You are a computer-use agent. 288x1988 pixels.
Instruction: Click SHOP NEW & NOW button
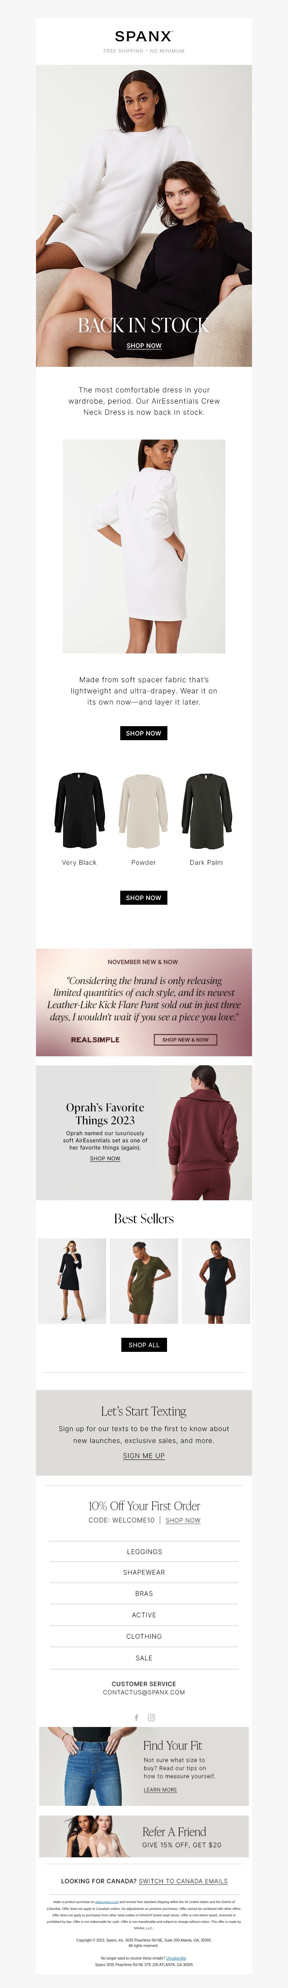click(185, 1039)
